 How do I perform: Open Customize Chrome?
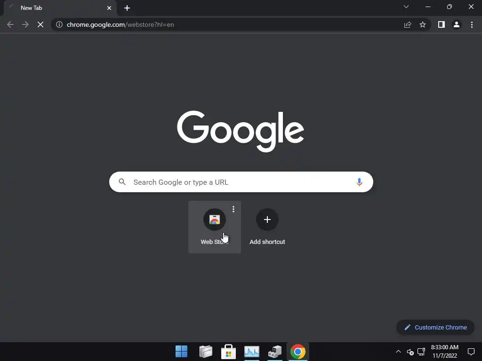435,327
